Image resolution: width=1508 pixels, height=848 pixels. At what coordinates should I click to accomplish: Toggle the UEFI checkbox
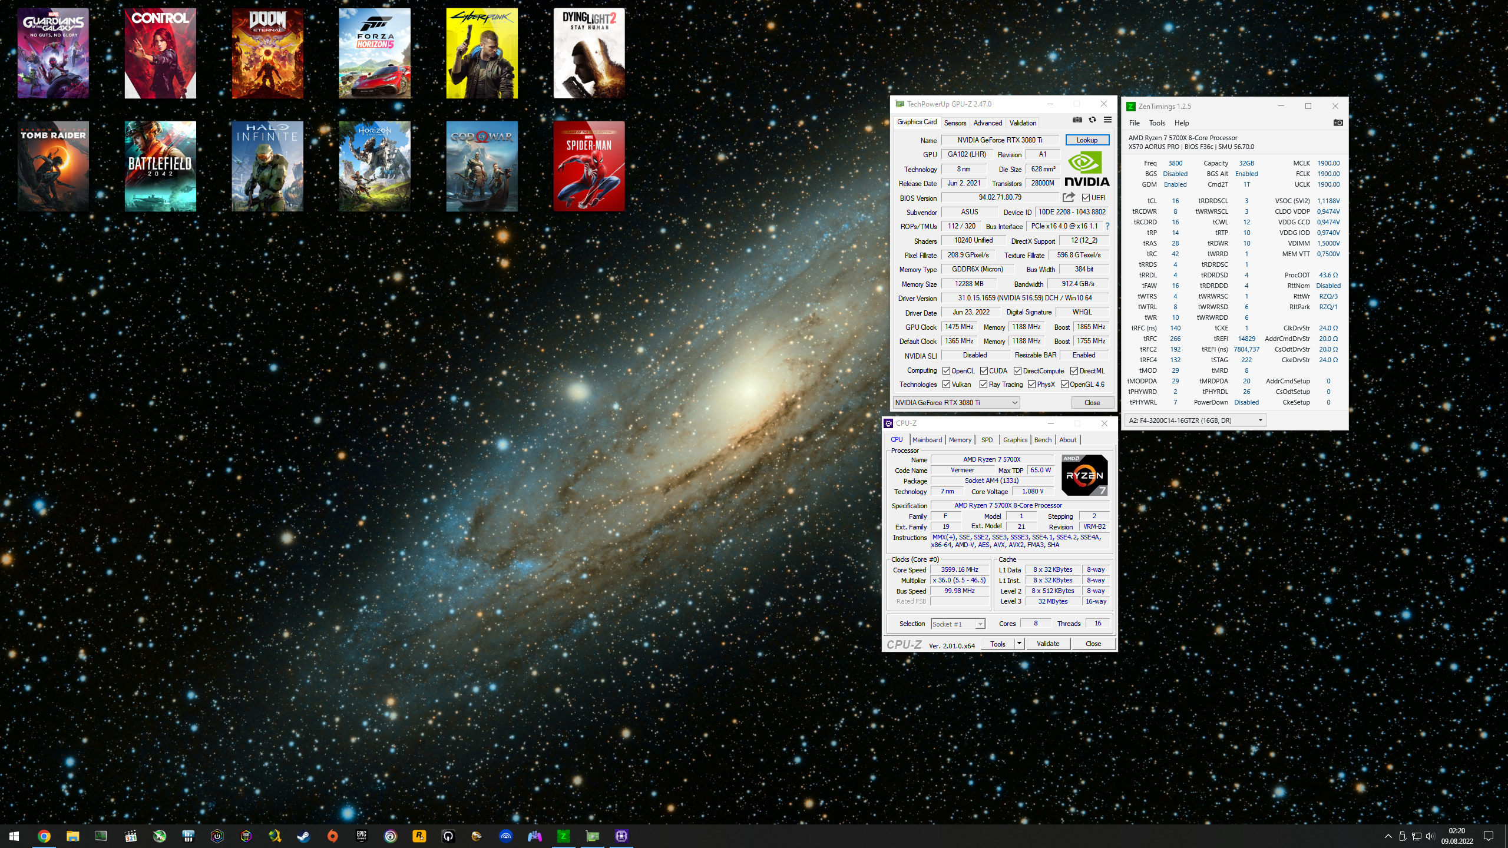(1086, 198)
